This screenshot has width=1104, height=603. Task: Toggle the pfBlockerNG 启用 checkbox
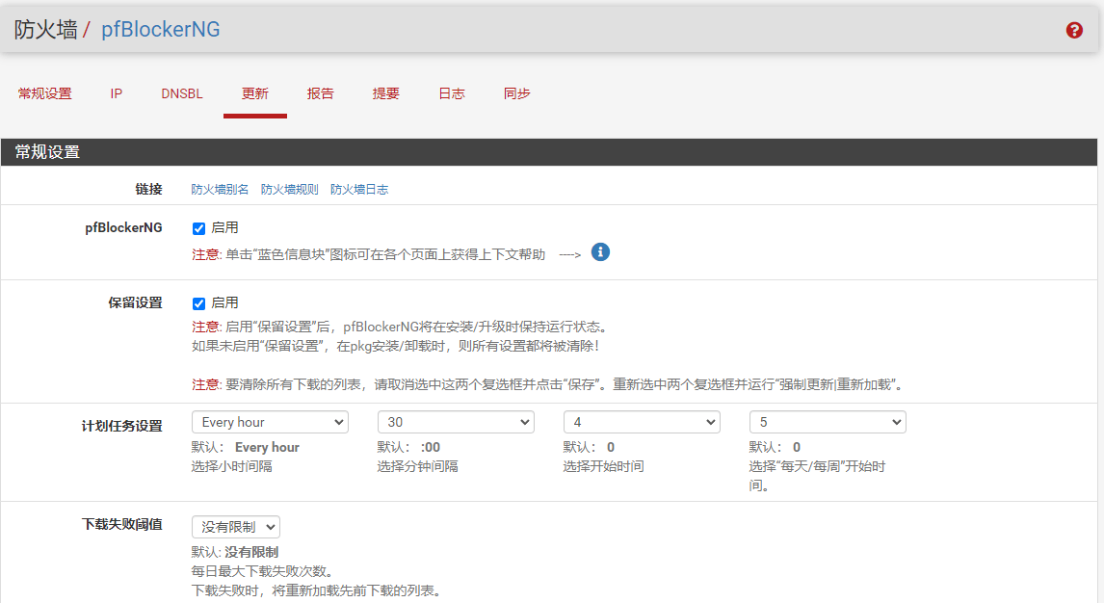[199, 229]
